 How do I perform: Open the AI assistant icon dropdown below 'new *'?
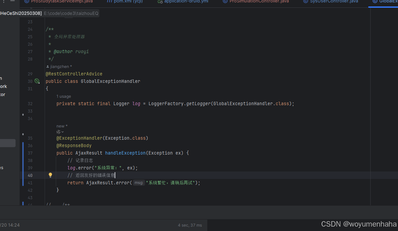60,132
